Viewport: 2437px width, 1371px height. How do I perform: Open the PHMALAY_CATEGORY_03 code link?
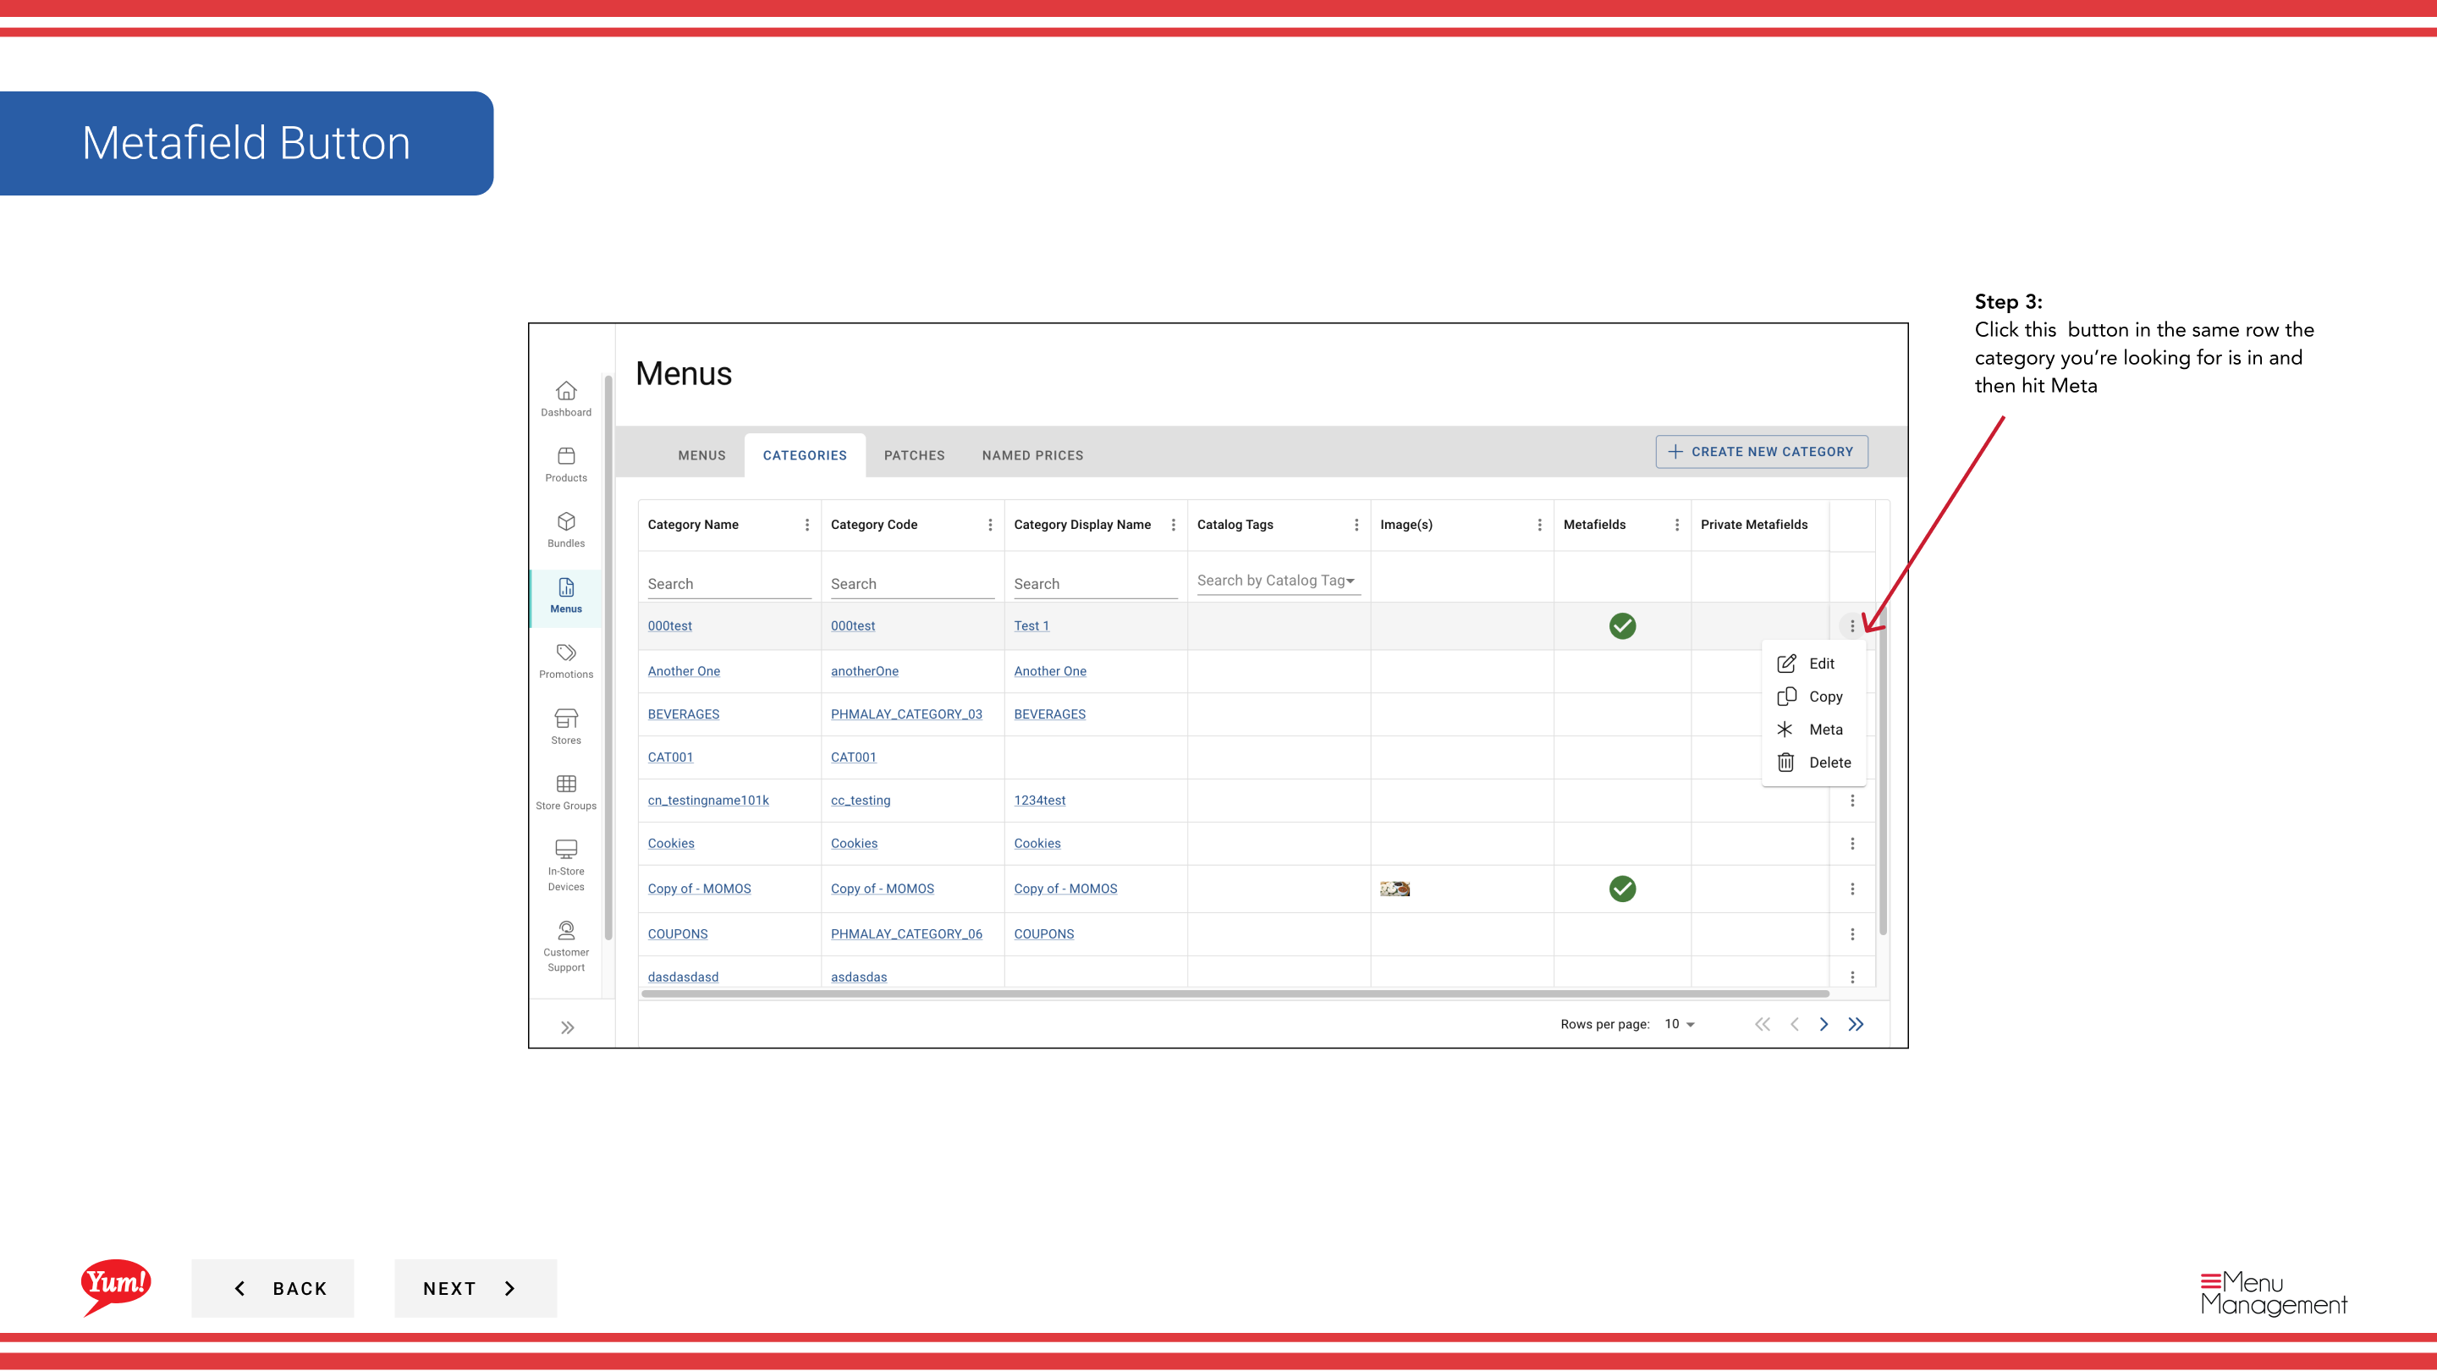pyautogui.click(x=906, y=714)
